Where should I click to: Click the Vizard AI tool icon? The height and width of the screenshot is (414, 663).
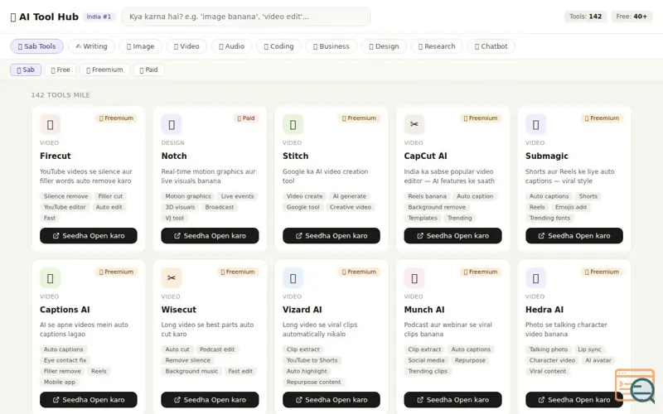[293, 278]
